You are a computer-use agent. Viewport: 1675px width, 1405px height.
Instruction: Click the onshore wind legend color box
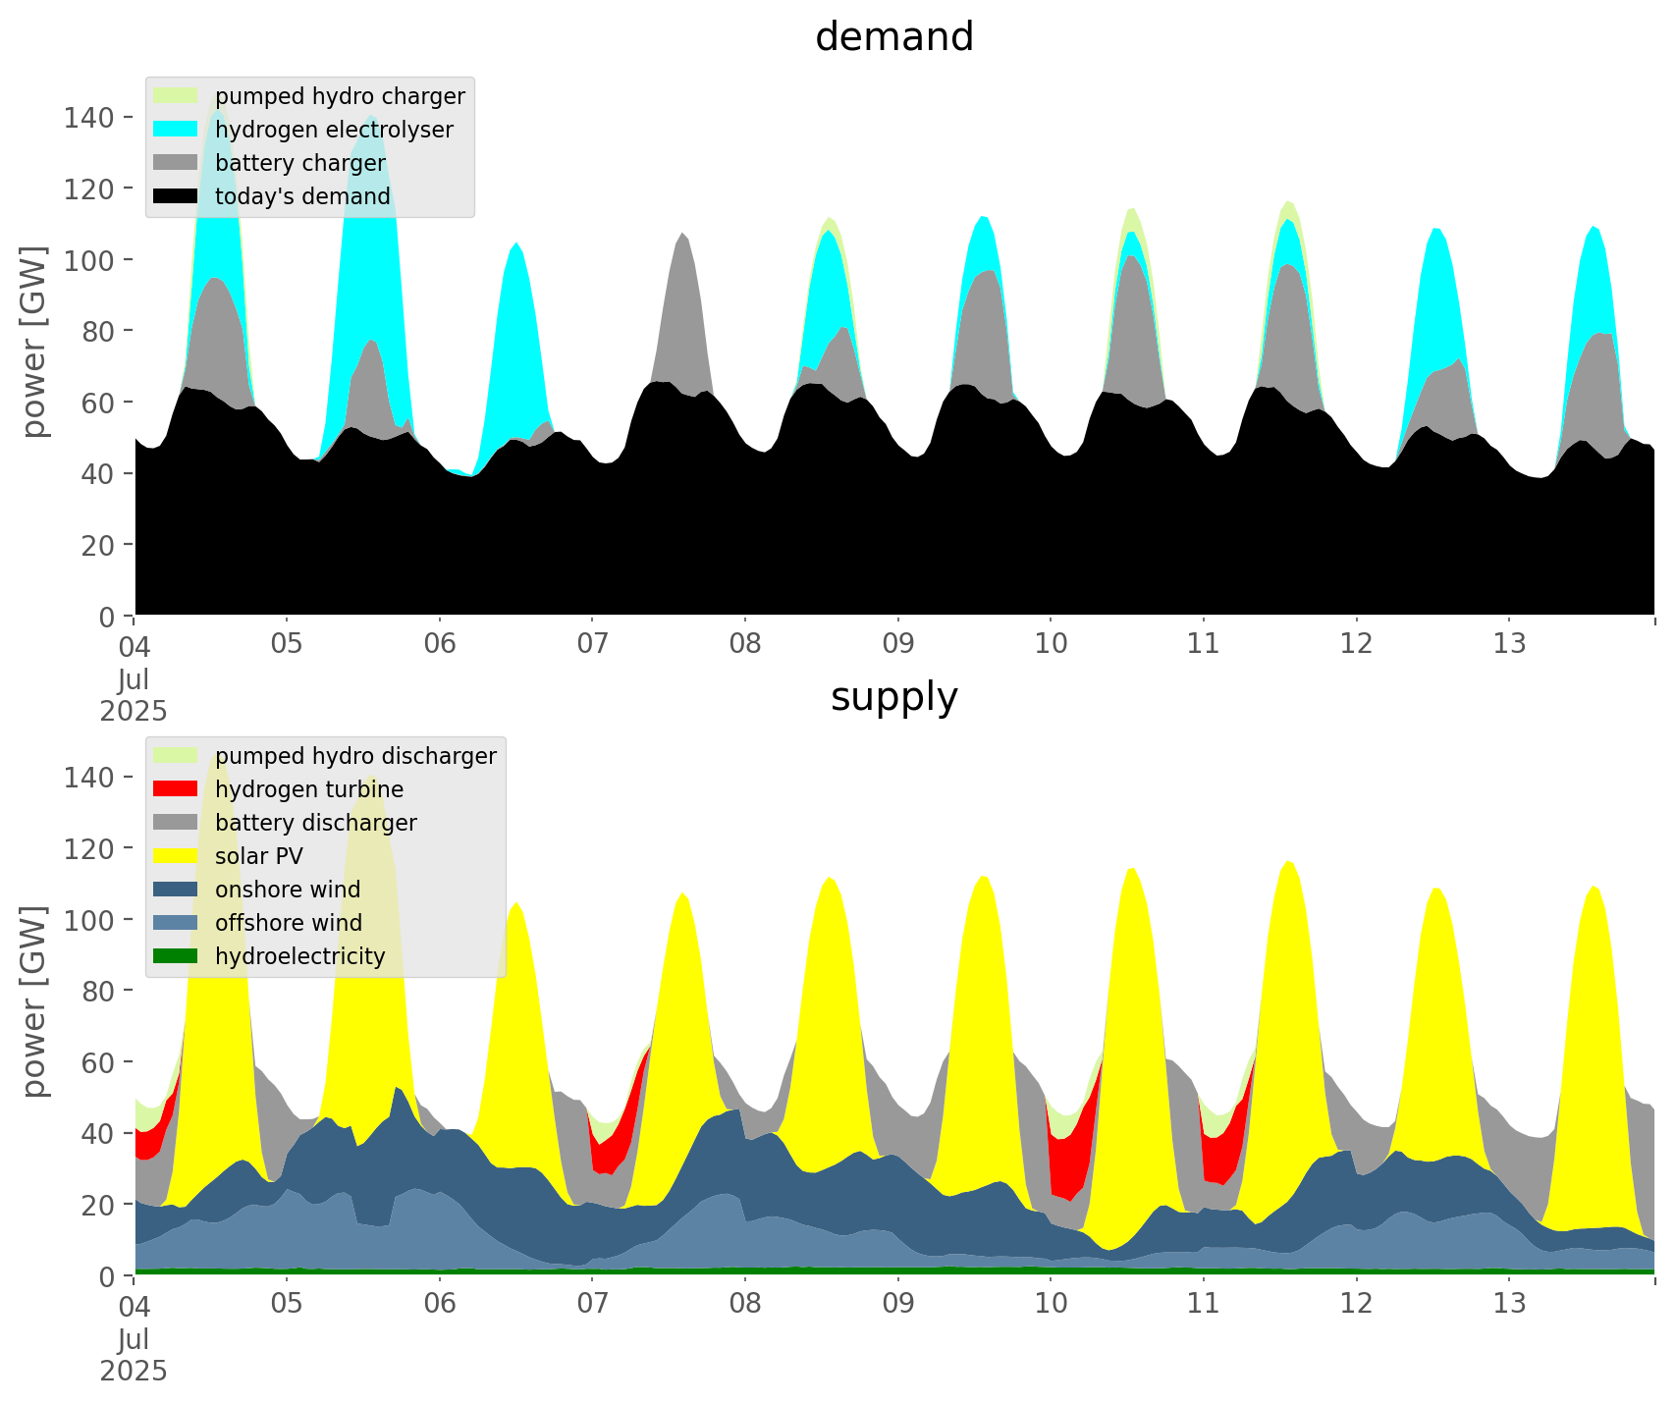[176, 890]
